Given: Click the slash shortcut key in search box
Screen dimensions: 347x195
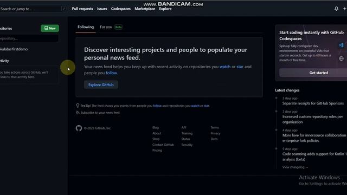Looking at the screenshot, I should pos(63,9).
